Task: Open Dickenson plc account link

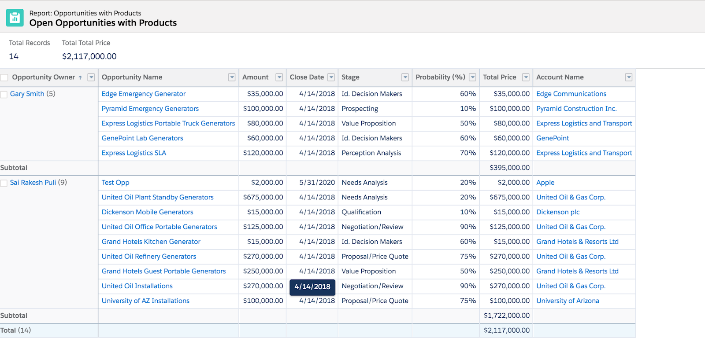Action: [558, 212]
